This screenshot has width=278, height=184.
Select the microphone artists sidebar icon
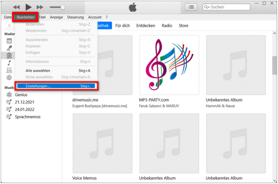[9, 48]
